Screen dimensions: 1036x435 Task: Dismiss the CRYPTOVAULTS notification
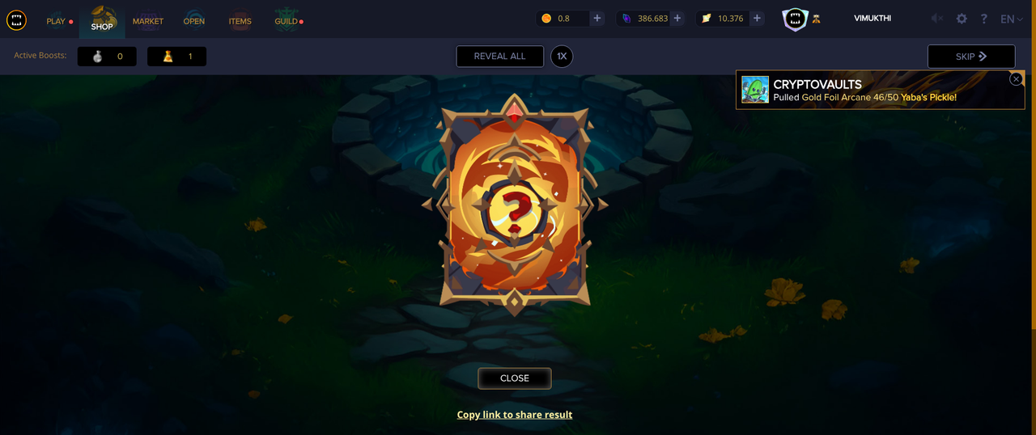1016,78
